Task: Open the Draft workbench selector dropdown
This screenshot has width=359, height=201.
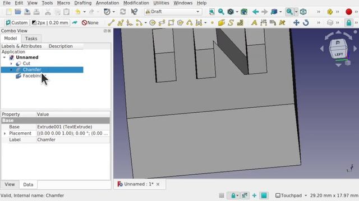Action: 173,12
